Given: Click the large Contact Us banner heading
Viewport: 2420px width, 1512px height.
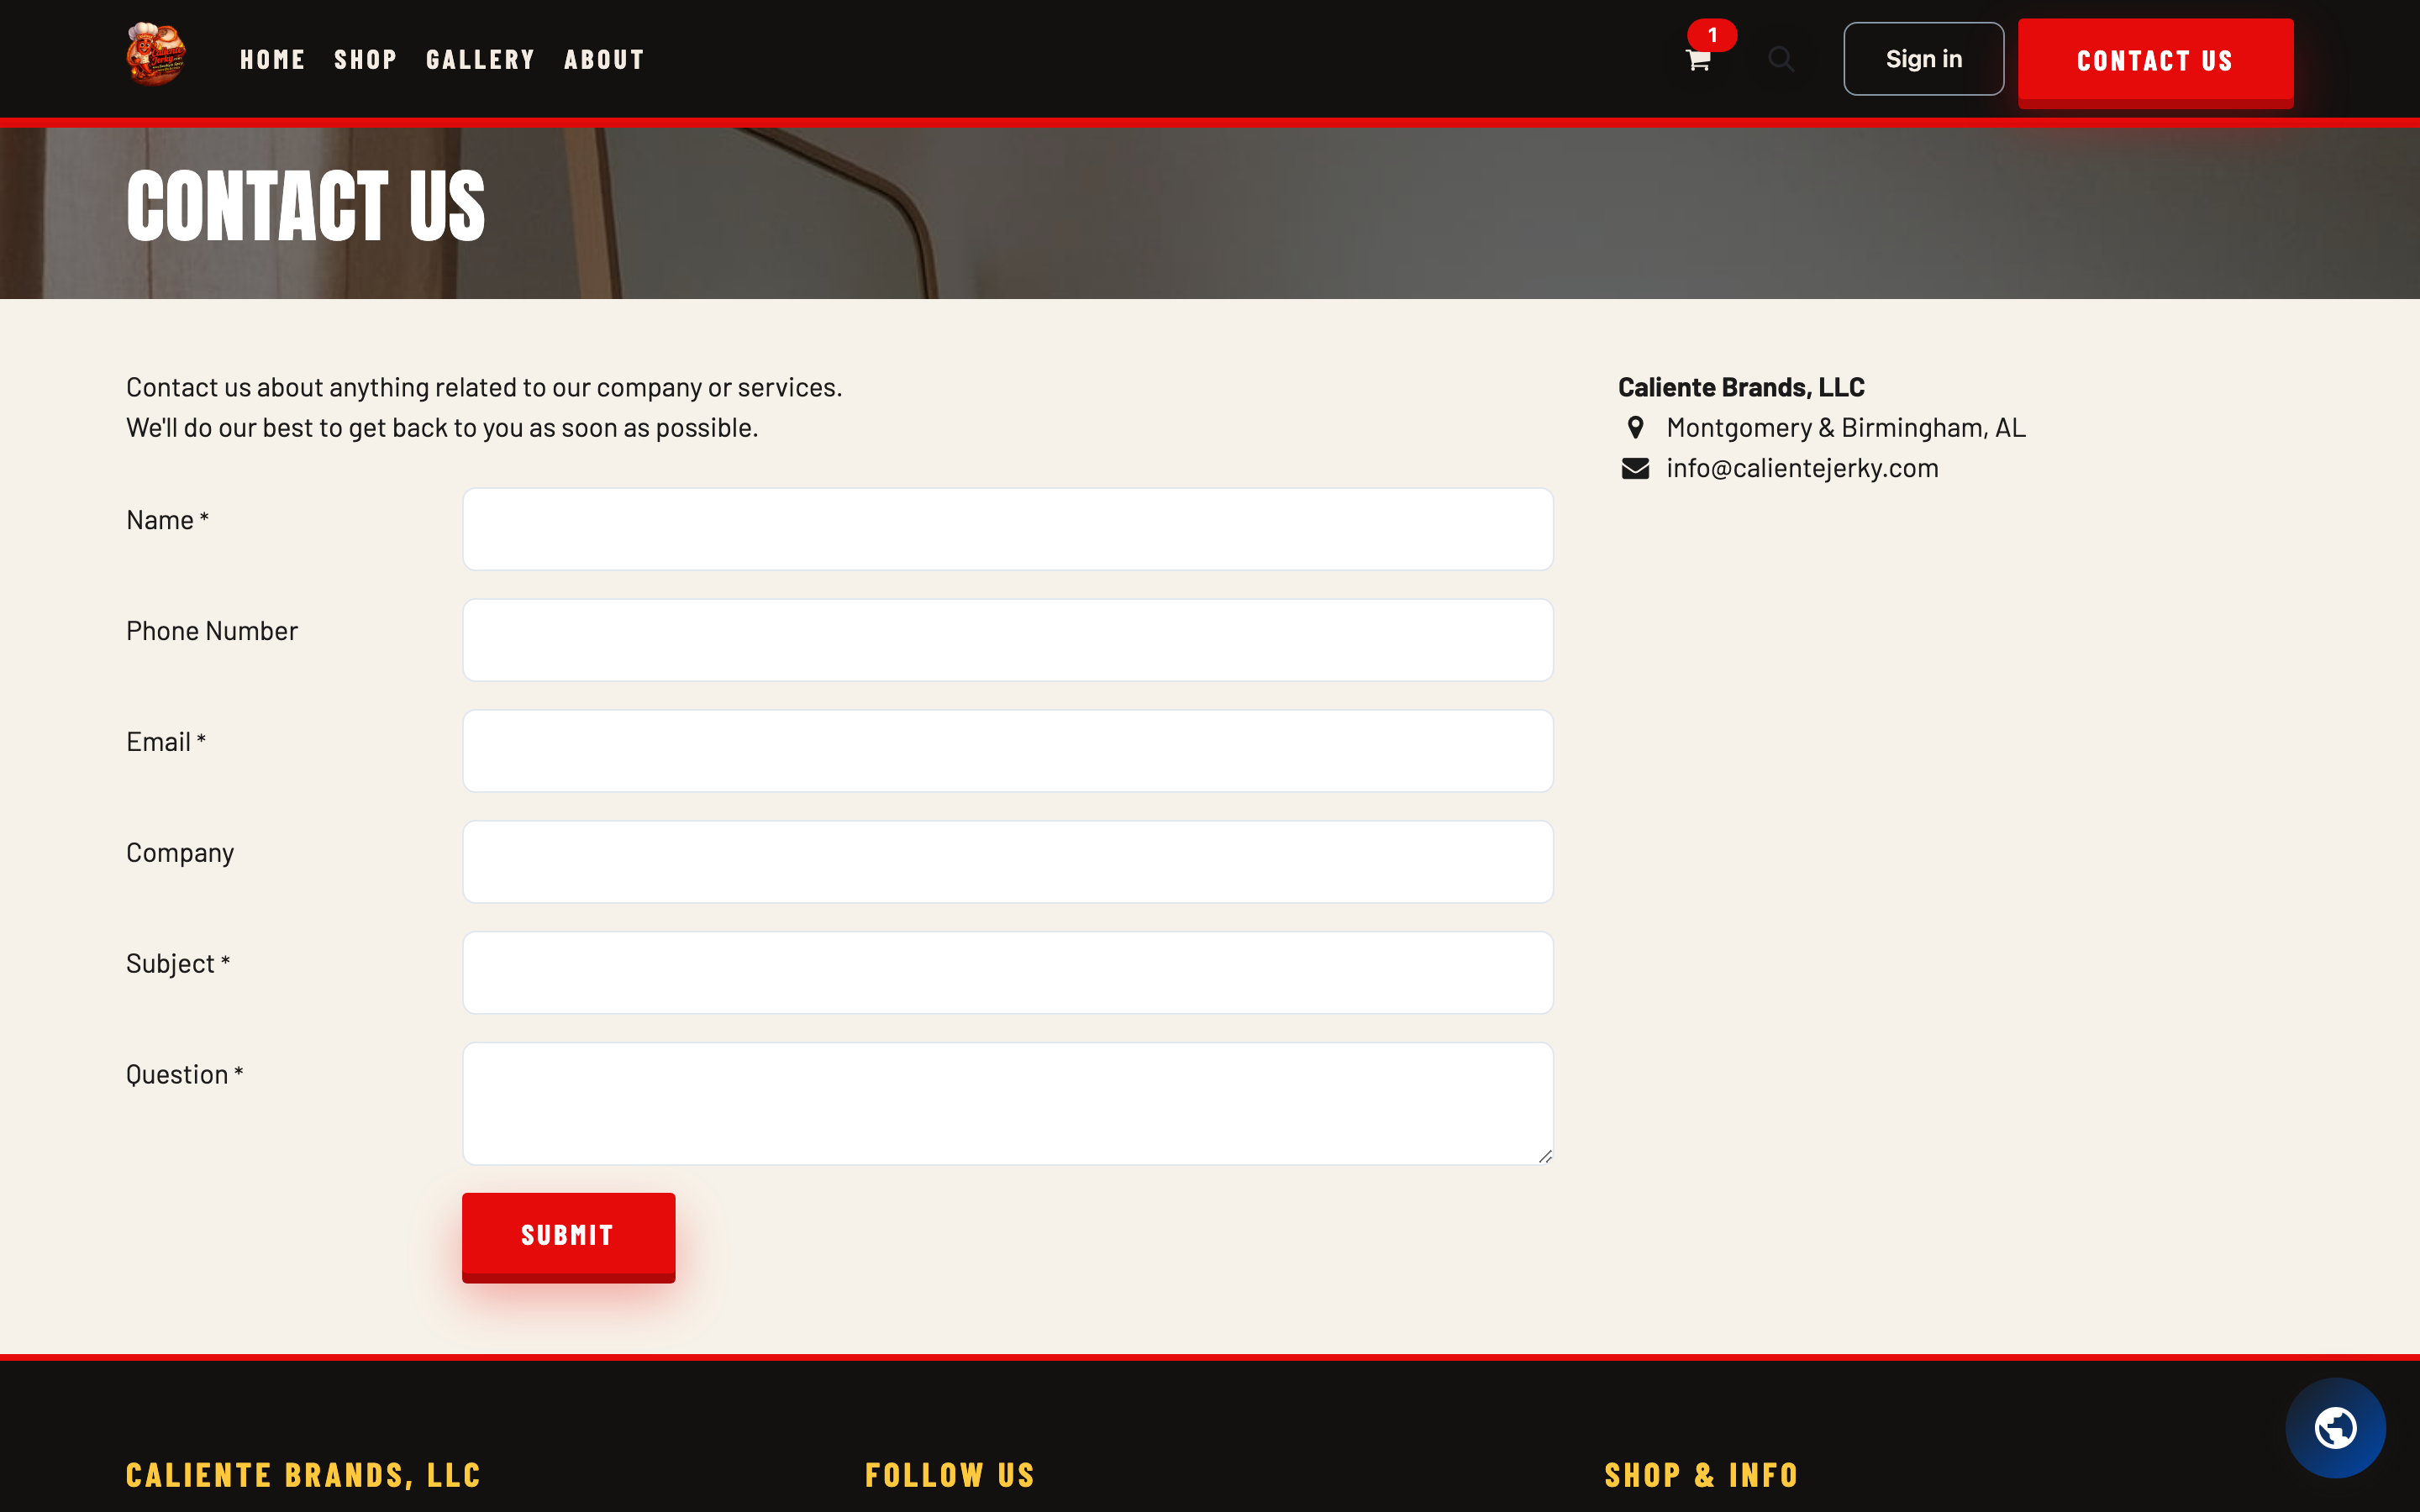Looking at the screenshot, I should click(305, 206).
